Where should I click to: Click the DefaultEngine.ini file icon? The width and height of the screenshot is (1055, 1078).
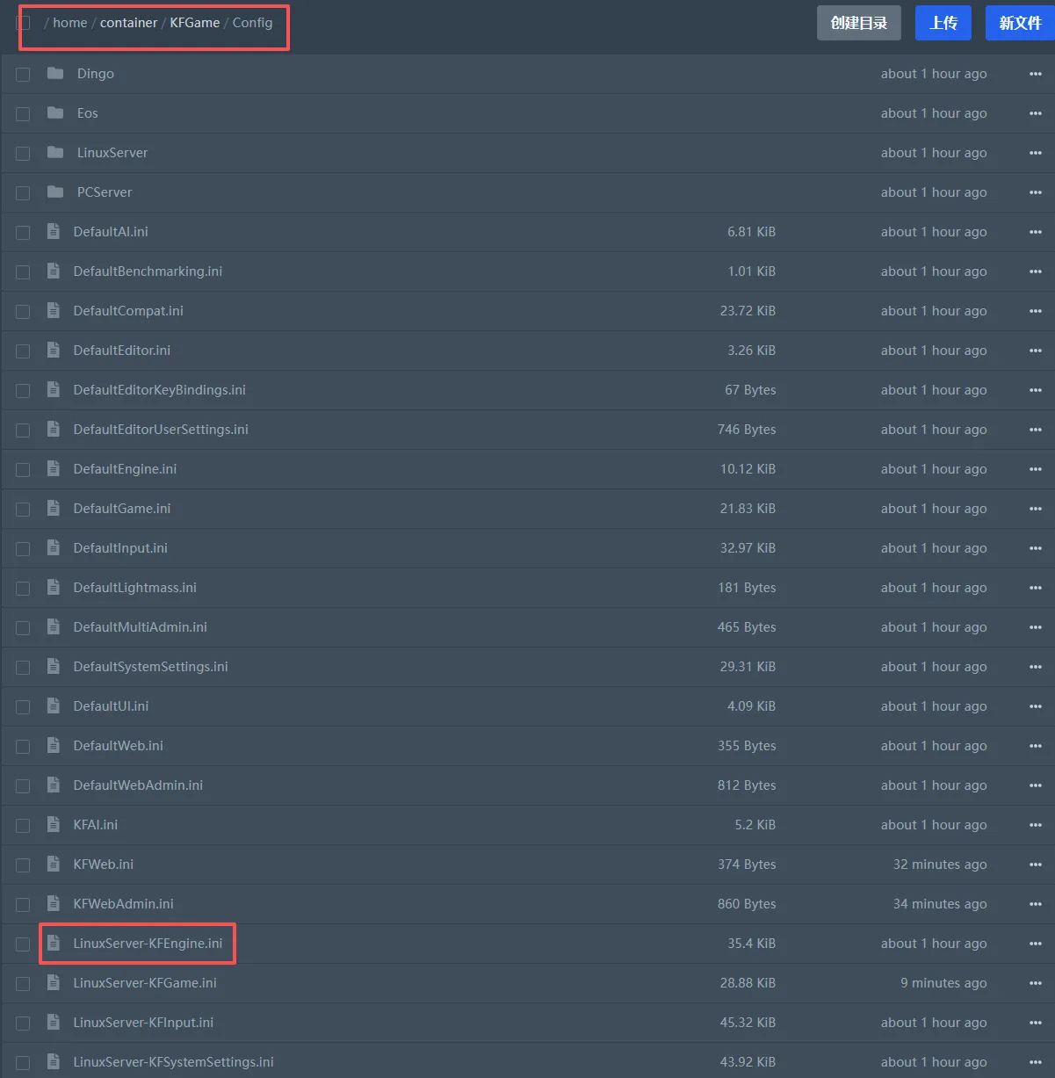click(x=54, y=469)
